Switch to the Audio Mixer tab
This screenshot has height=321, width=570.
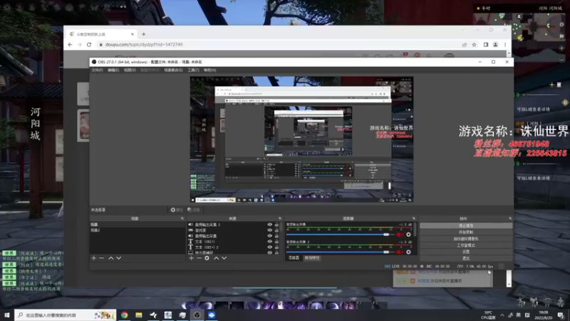coord(294,258)
